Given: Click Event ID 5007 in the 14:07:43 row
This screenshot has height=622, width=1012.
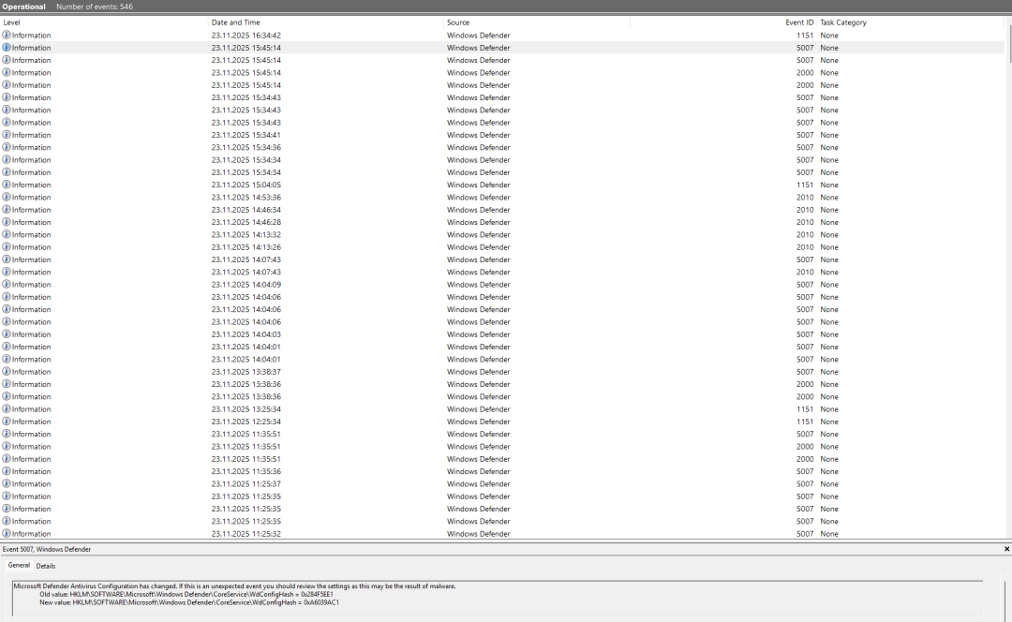Looking at the screenshot, I should point(805,260).
